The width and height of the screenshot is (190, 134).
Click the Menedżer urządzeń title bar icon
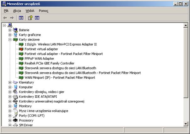[x=4, y=4]
